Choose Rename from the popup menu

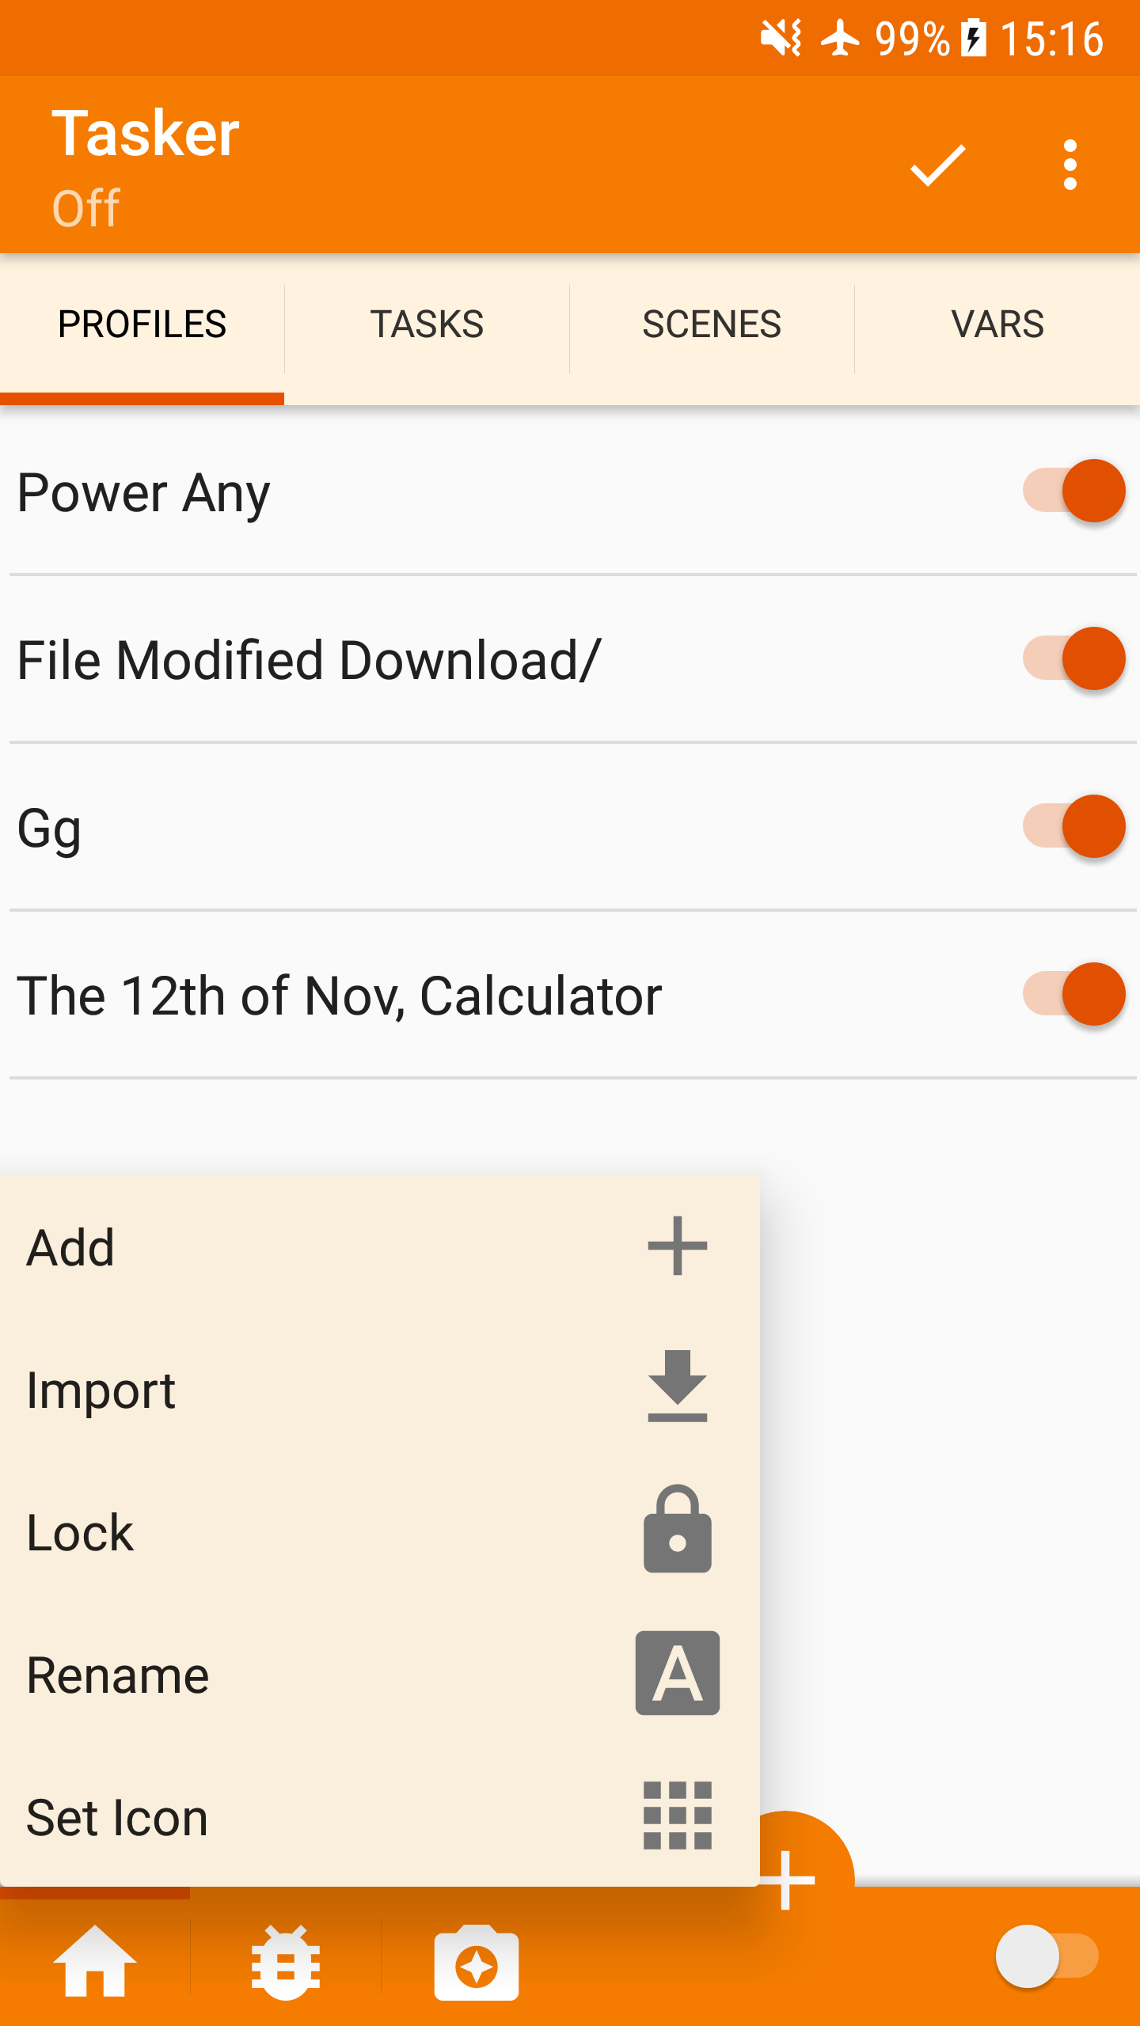point(119,1675)
